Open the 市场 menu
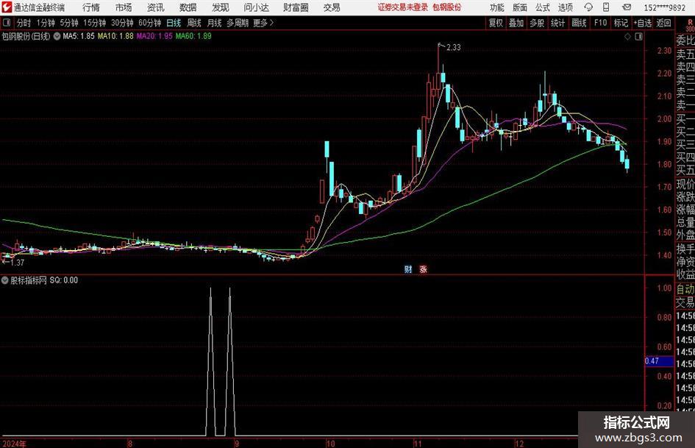The height and width of the screenshot is (448, 695). 124,7
